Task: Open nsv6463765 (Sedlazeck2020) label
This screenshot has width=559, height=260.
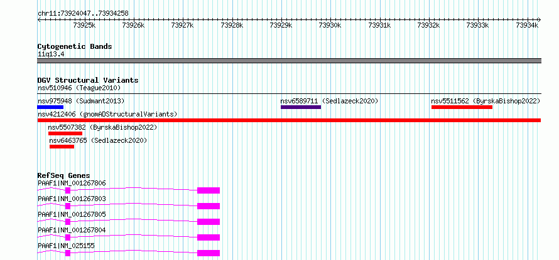Action: pos(98,140)
